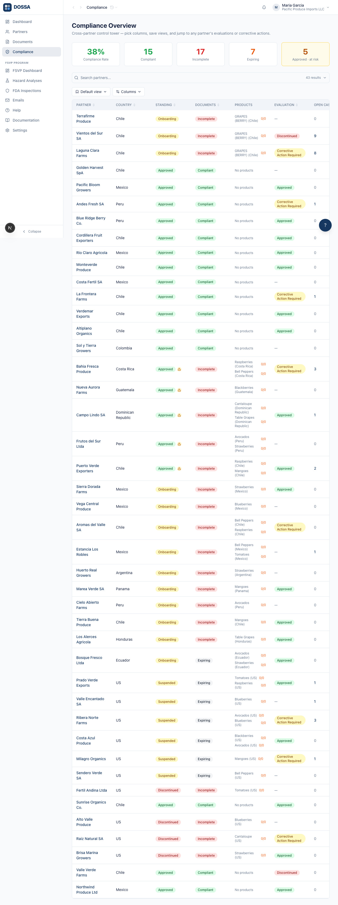Select the Approved · at risk filter card
The height and width of the screenshot is (905, 338).
click(x=305, y=54)
